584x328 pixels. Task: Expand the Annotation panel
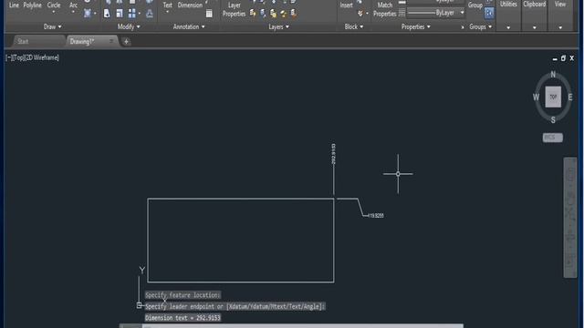click(x=189, y=26)
